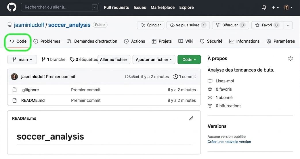Open the Versions heading link

tap(217, 126)
